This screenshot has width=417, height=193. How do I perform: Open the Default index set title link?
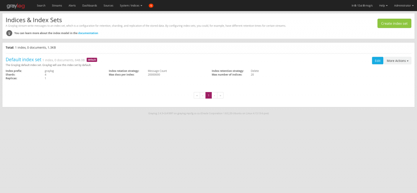click(x=23, y=59)
